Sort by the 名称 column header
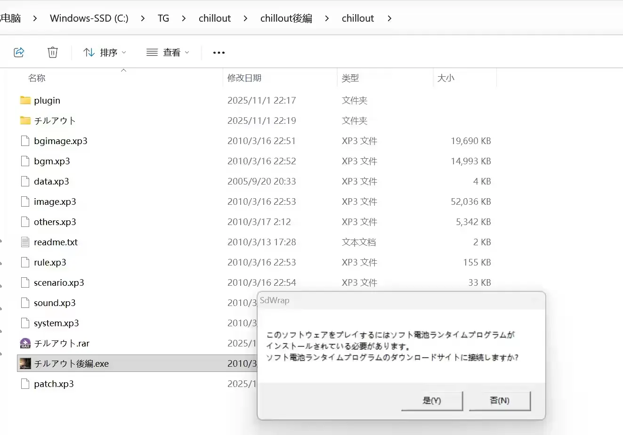 coord(37,78)
